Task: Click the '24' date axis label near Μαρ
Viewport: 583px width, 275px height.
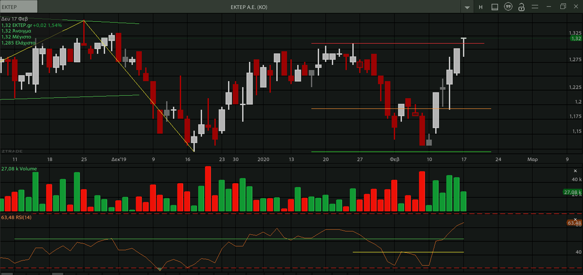Action: pyautogui.click(x=498, y=159)
